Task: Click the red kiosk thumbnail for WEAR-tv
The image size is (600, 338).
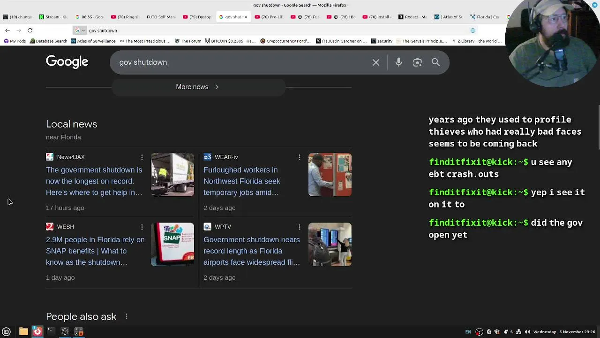Action: coord(330,175)
